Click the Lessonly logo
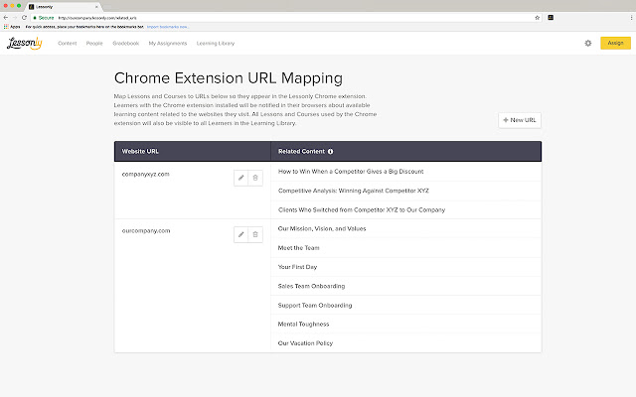This screenshot has height=397, width=636. [23, 43]
